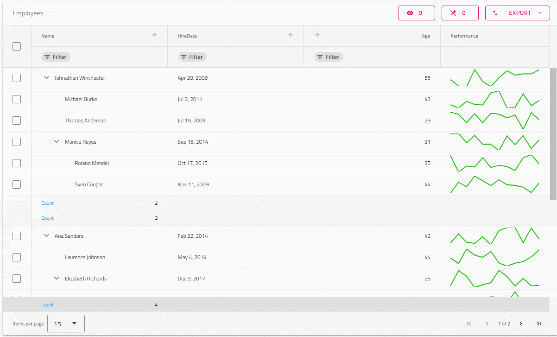Select checkbox for Ana Sanders row

click(17, 236)
